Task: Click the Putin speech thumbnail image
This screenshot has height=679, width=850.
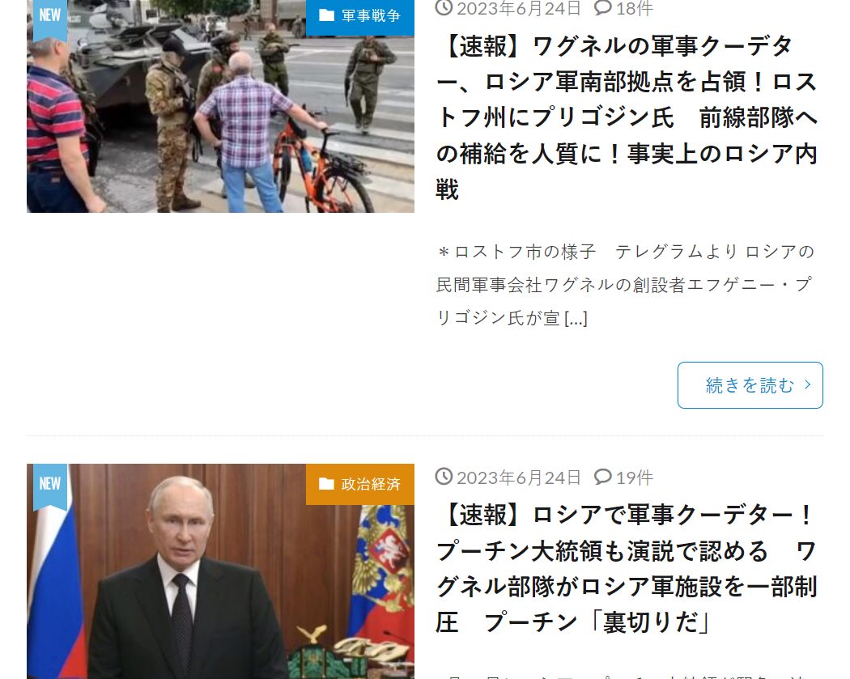Action: pyautogui.click(x=221, y=571)
